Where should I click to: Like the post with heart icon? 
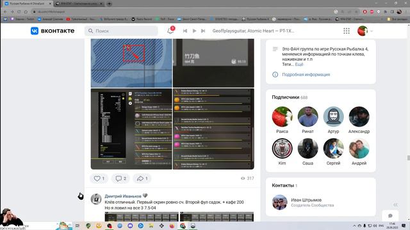(x=99, y=178)
